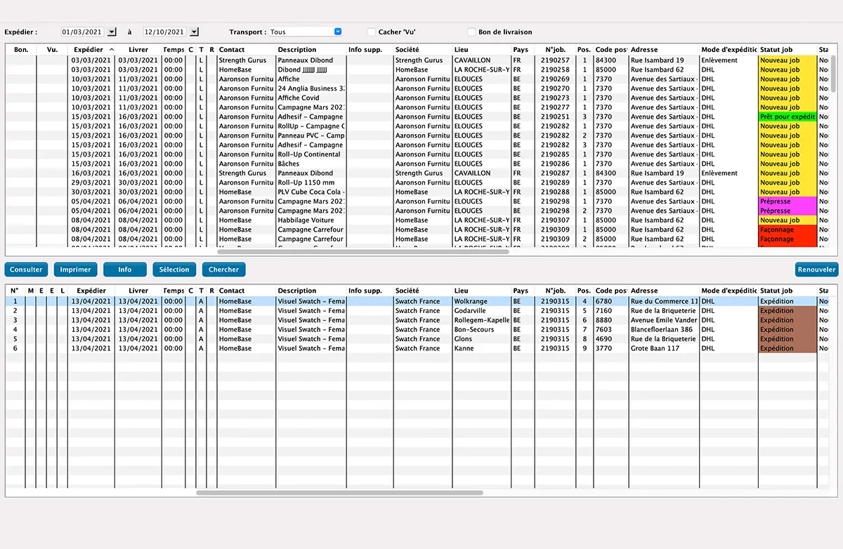Select the 'PLV Cube Coca Cola' description cell
843x549 pixels.
click(x=311, y=192)
